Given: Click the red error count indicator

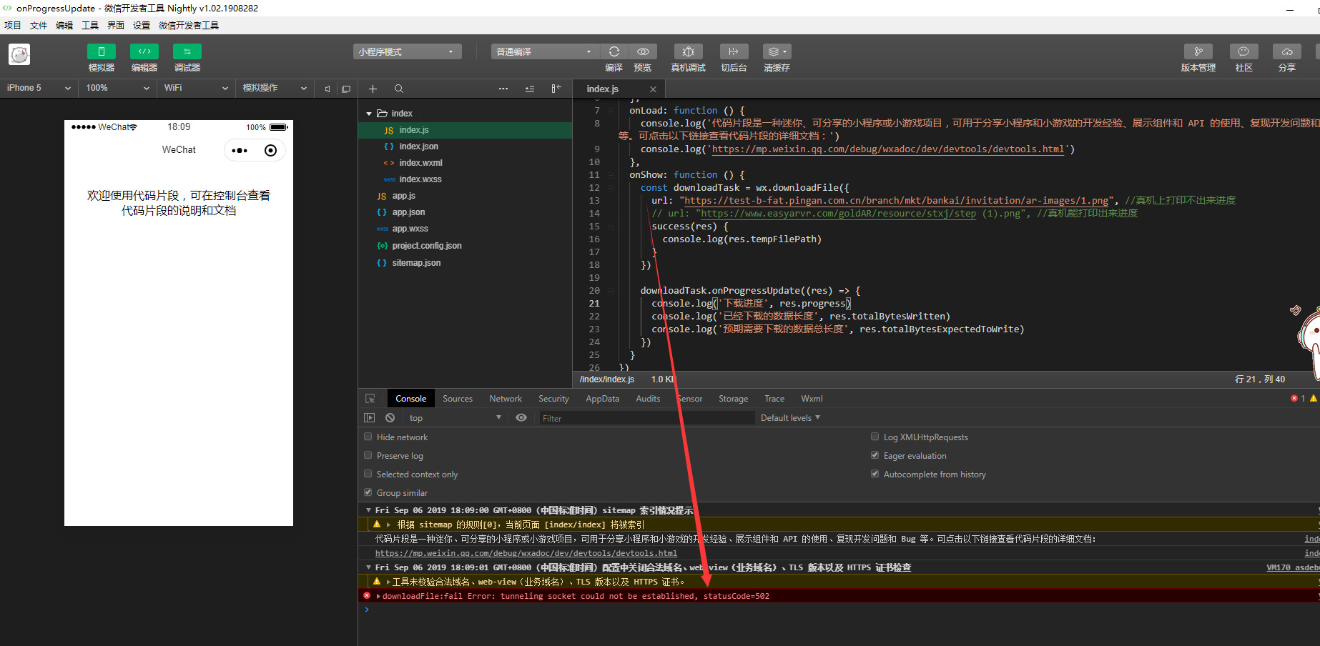Looking at the screenshot, I should [x=1298, y=398].
